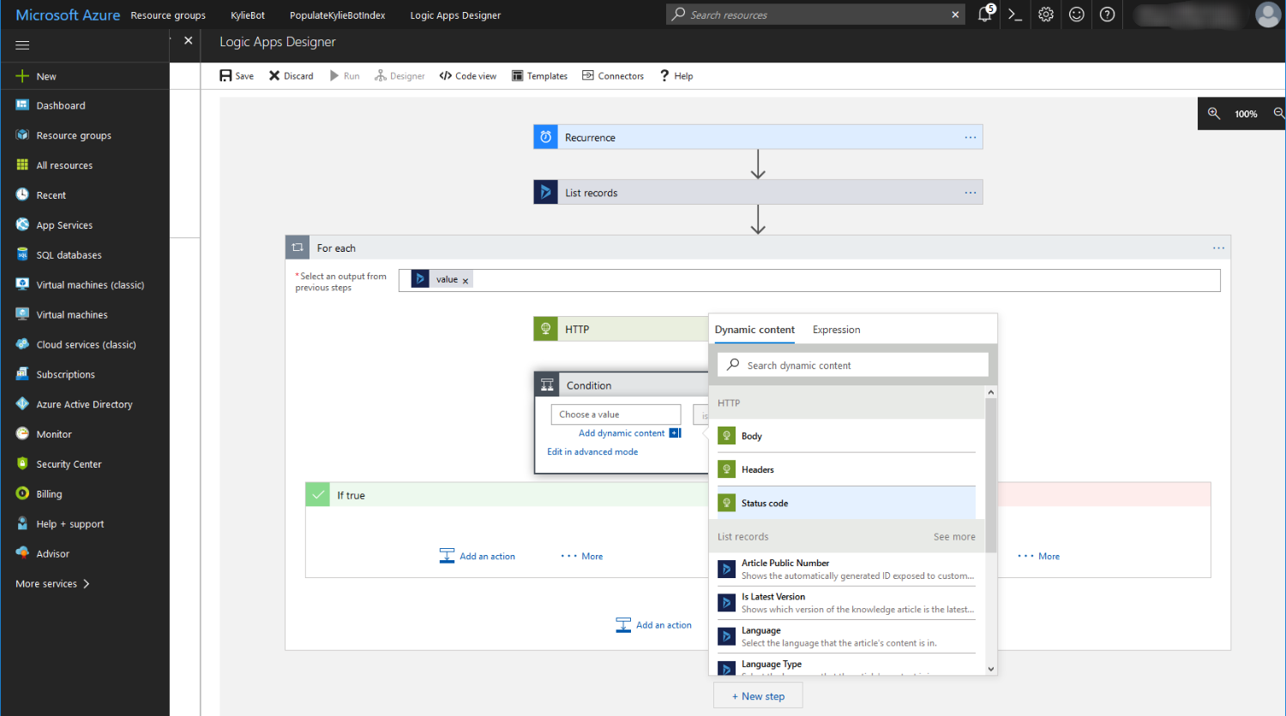Open Templates from the toolbar
The height and width of the screenshot is (716, 1286).
(x=540, y=76)
